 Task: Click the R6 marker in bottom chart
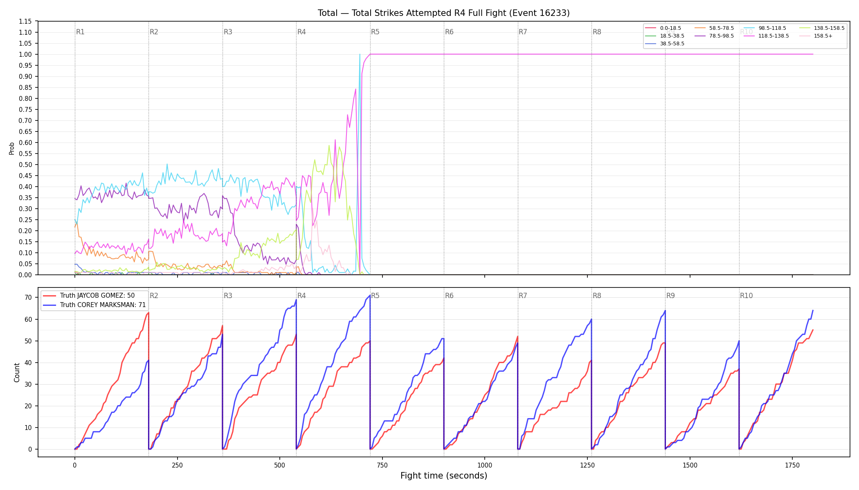(x=449, y=296)
